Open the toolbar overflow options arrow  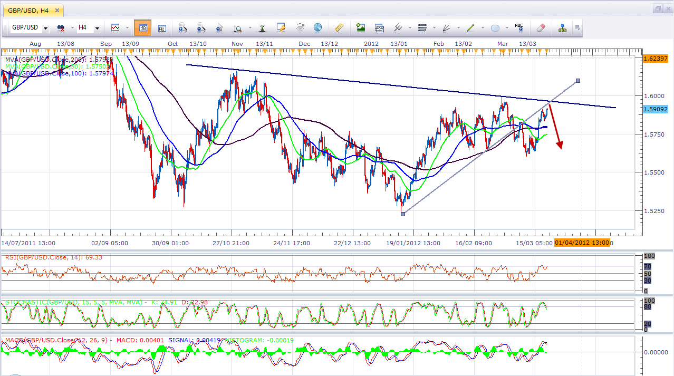pyautogui.click(x=578, y=28)
